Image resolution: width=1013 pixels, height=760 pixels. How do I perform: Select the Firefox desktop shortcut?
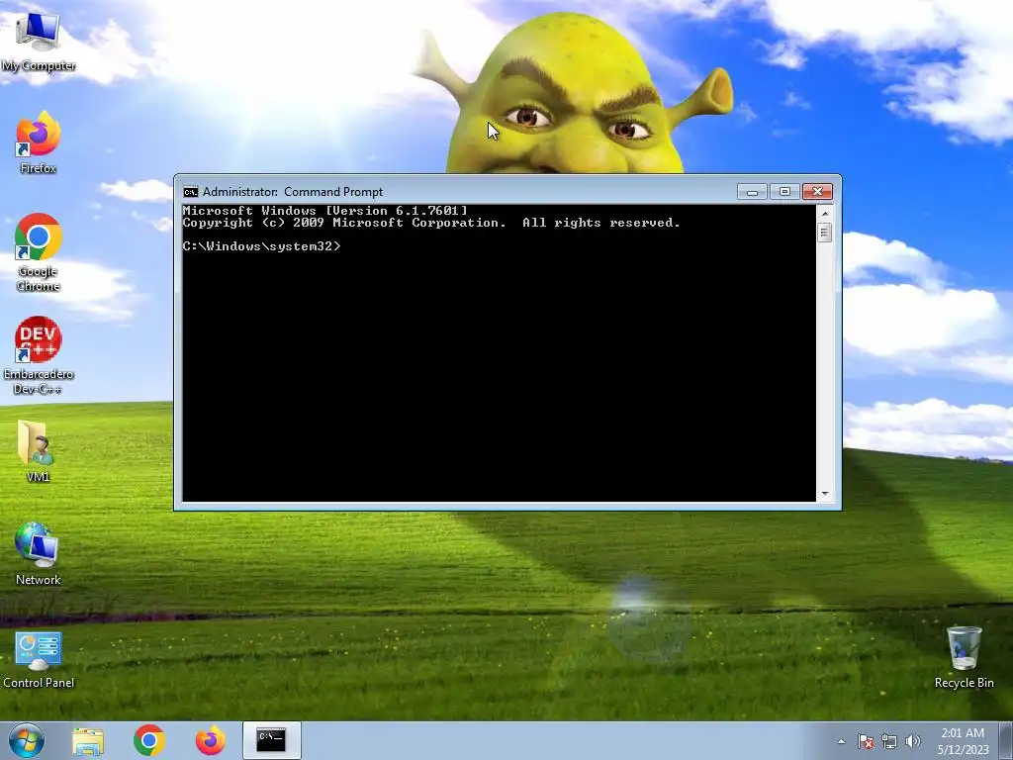click(x=38, y=142)
